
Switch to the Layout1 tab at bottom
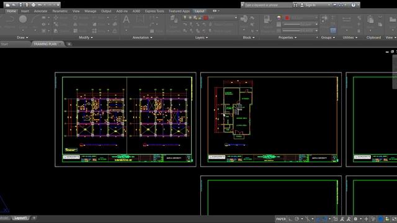click(x=20, y=218)
